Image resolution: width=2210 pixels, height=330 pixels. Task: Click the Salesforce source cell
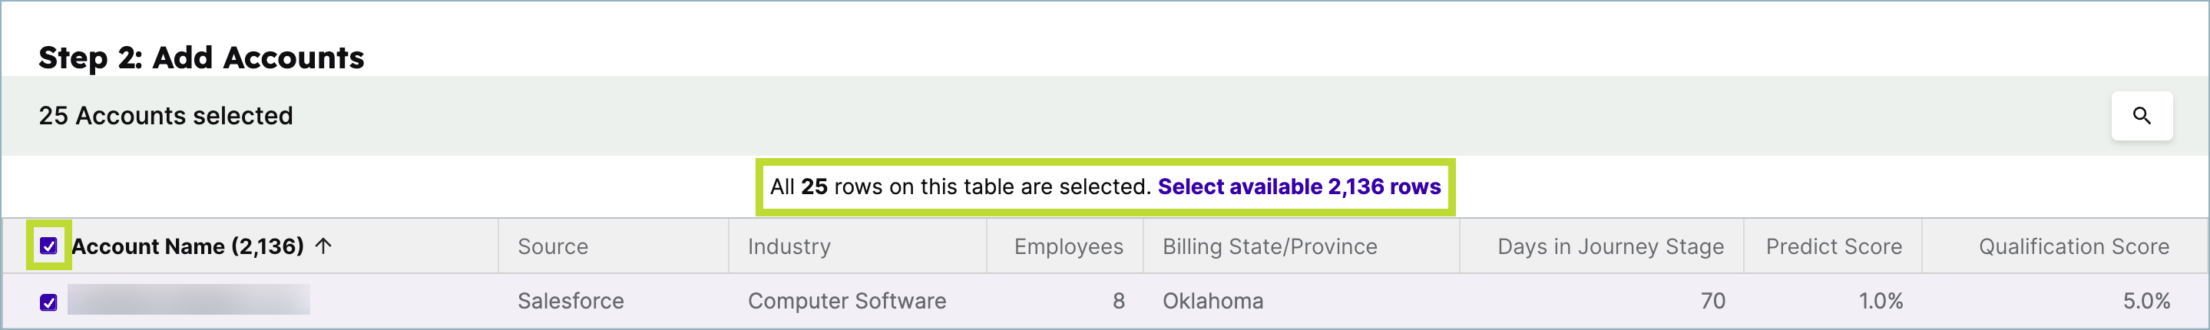pyautogui.click(x=571, y=301)
